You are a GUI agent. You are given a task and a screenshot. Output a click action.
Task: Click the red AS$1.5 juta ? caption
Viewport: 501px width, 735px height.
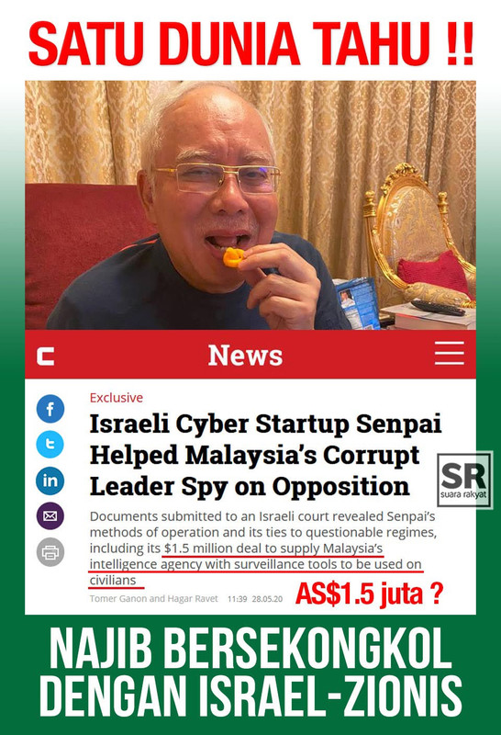click(369, 594)
